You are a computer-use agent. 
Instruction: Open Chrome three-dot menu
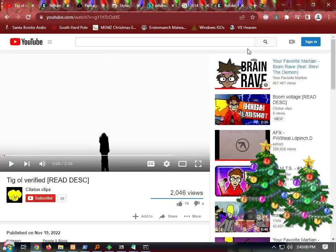pos(329,17)
